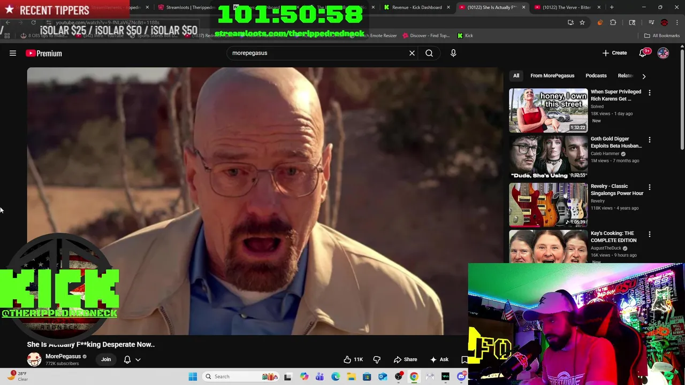Open the YouTube account avatar menu
The image size is (685, 385).
[x=663, y=53]
